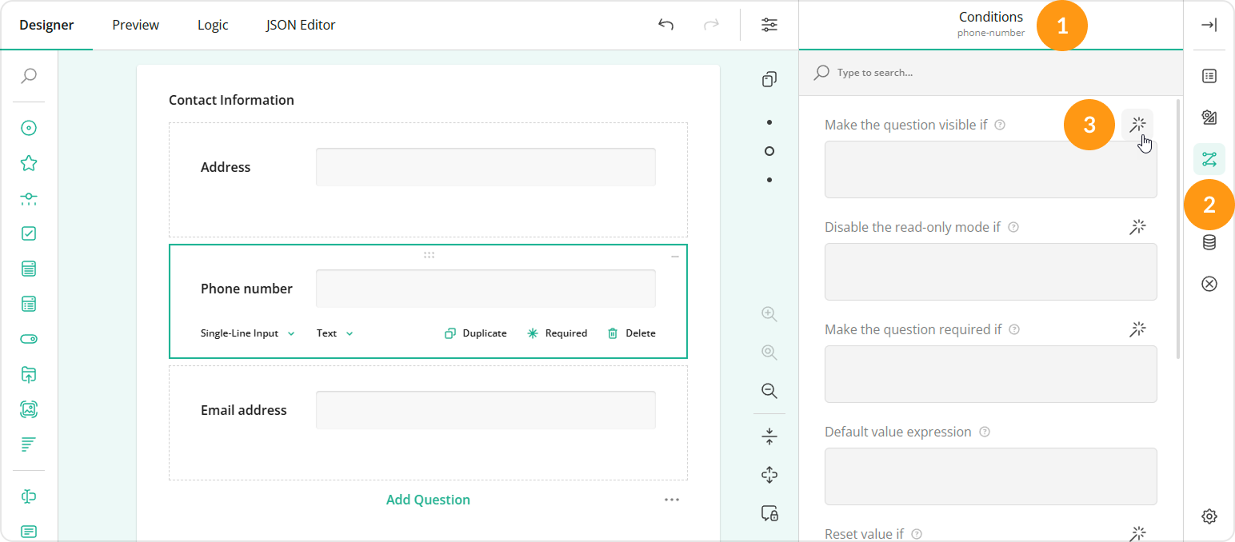Click the Add Question link
Viewport: 1235px width, 542px height.
point(428,499)
